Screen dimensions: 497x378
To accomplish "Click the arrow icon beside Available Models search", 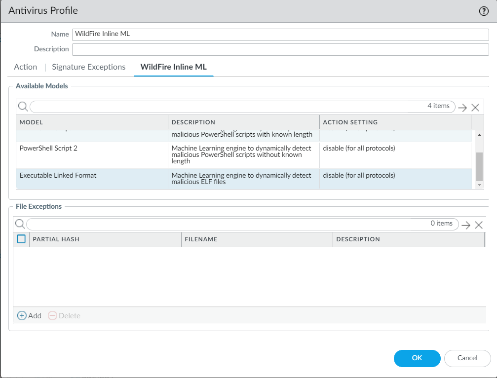I will click(x=462, y=108).
